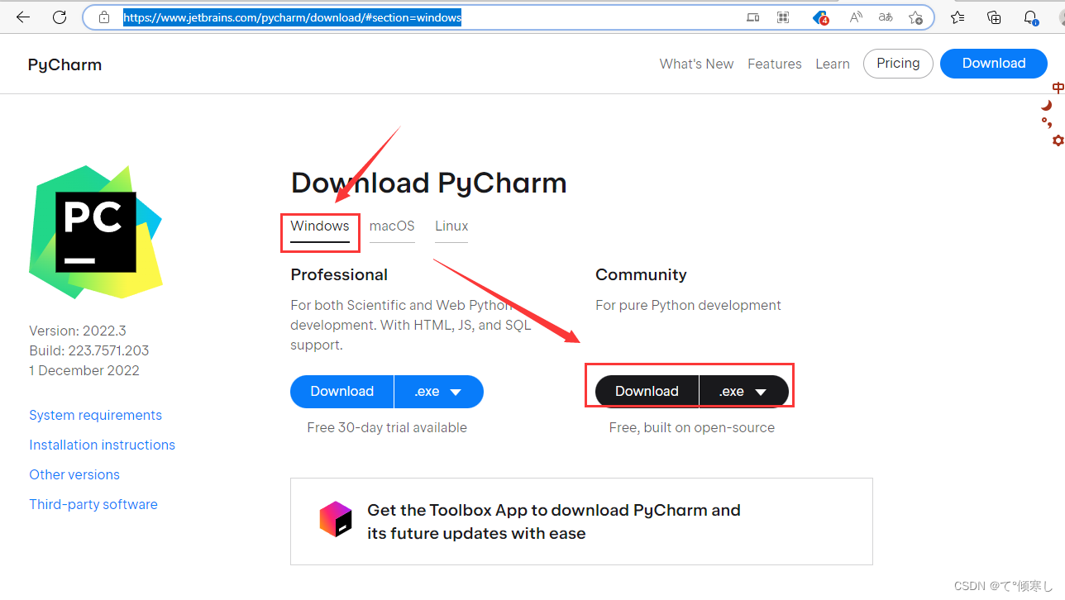Viewport: 1065px width, 600px height.
Task: Click the 'Download PyCharm' heading
Action: click(429, 183)
